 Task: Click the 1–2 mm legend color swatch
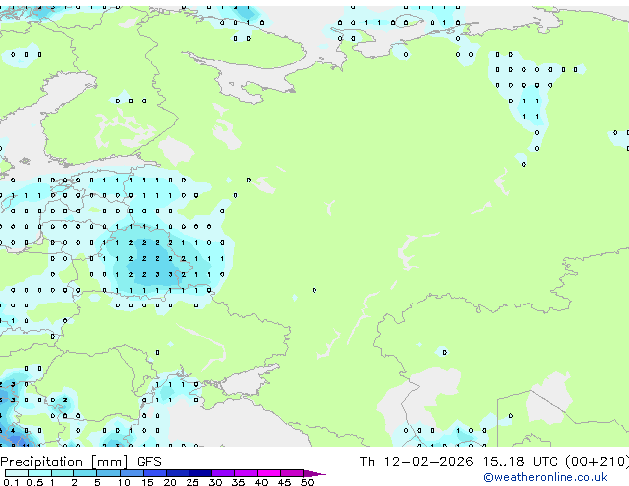coord(63,473)
